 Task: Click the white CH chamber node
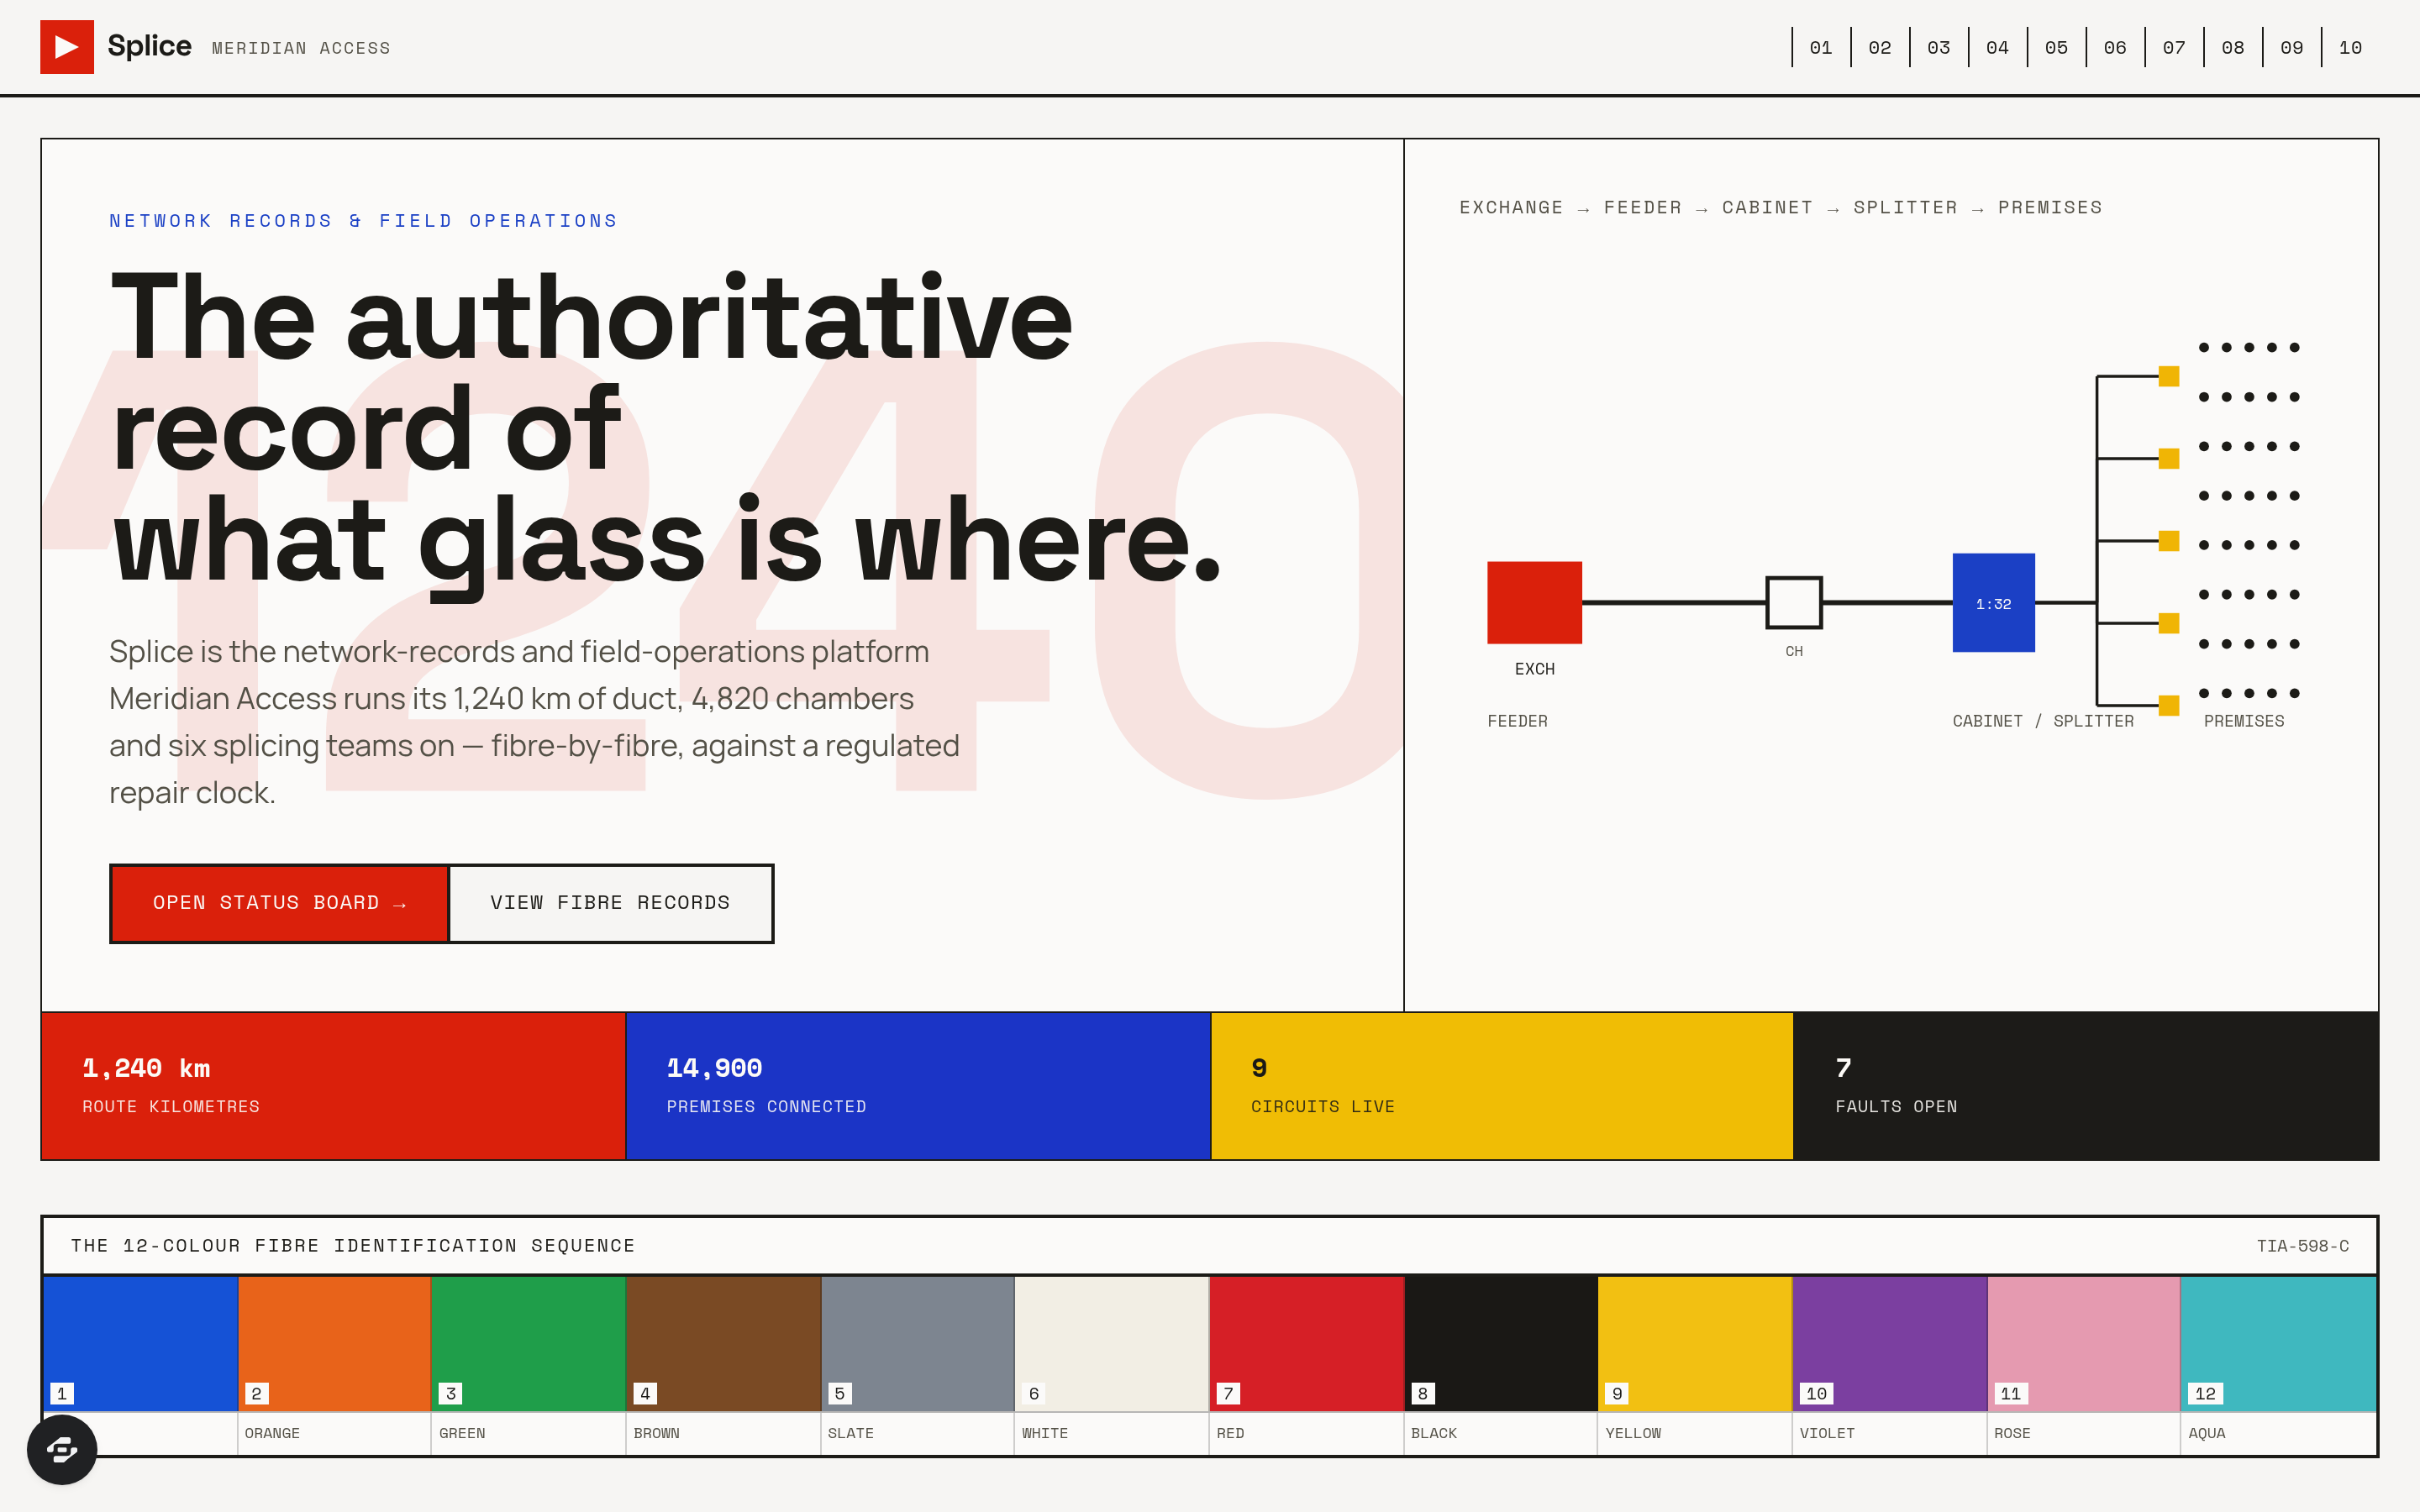coord(1794,602)
